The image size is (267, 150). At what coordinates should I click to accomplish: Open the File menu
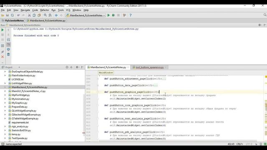[x=3, y=10]
